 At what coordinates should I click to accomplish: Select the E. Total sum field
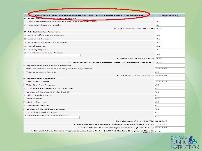click(170, 59)
